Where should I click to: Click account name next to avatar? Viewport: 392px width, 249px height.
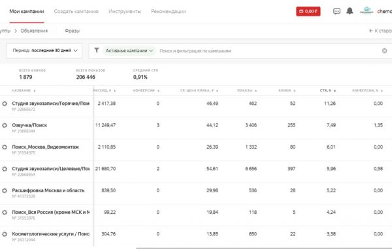[385, 11]
